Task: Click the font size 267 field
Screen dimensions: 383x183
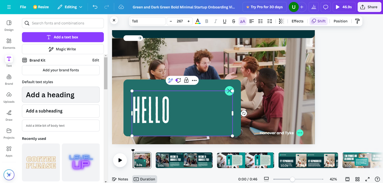Action: pos(180,21)
